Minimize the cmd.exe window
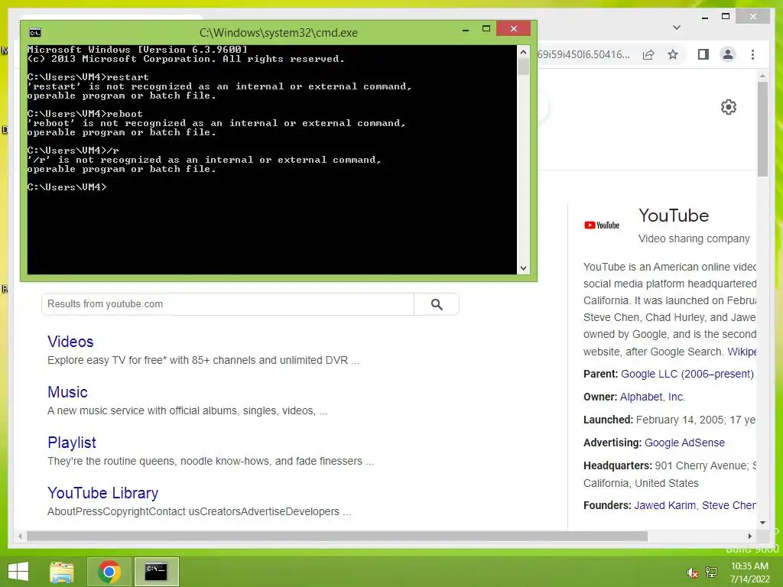Screen dimensions: 783x587 [466, 30]
